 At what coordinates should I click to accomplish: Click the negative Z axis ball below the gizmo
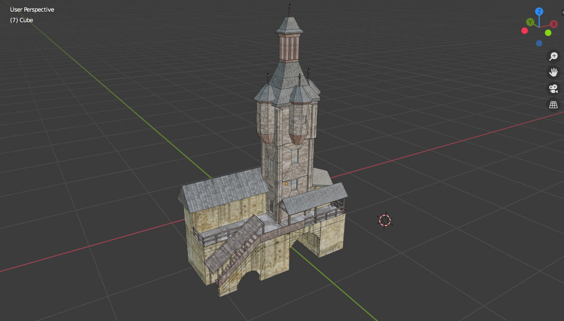(x=539, y=43)
